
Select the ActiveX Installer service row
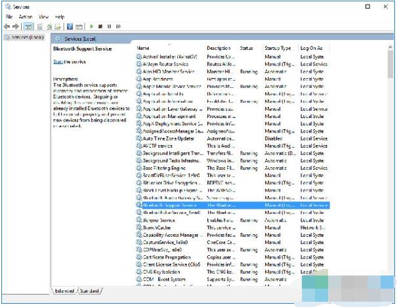coord(233,56)
